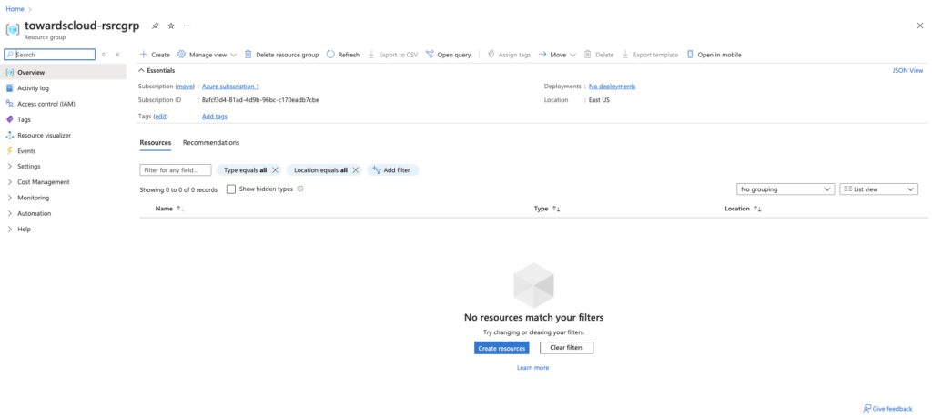
Task: Click the Tags edit link
Action: 160,116
